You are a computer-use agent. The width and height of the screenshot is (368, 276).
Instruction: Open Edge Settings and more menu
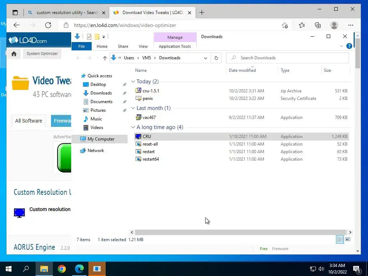(x=351, y=25)
